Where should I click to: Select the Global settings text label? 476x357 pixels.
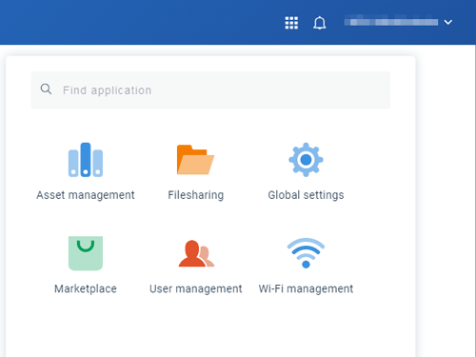click(x=306, y=195)
